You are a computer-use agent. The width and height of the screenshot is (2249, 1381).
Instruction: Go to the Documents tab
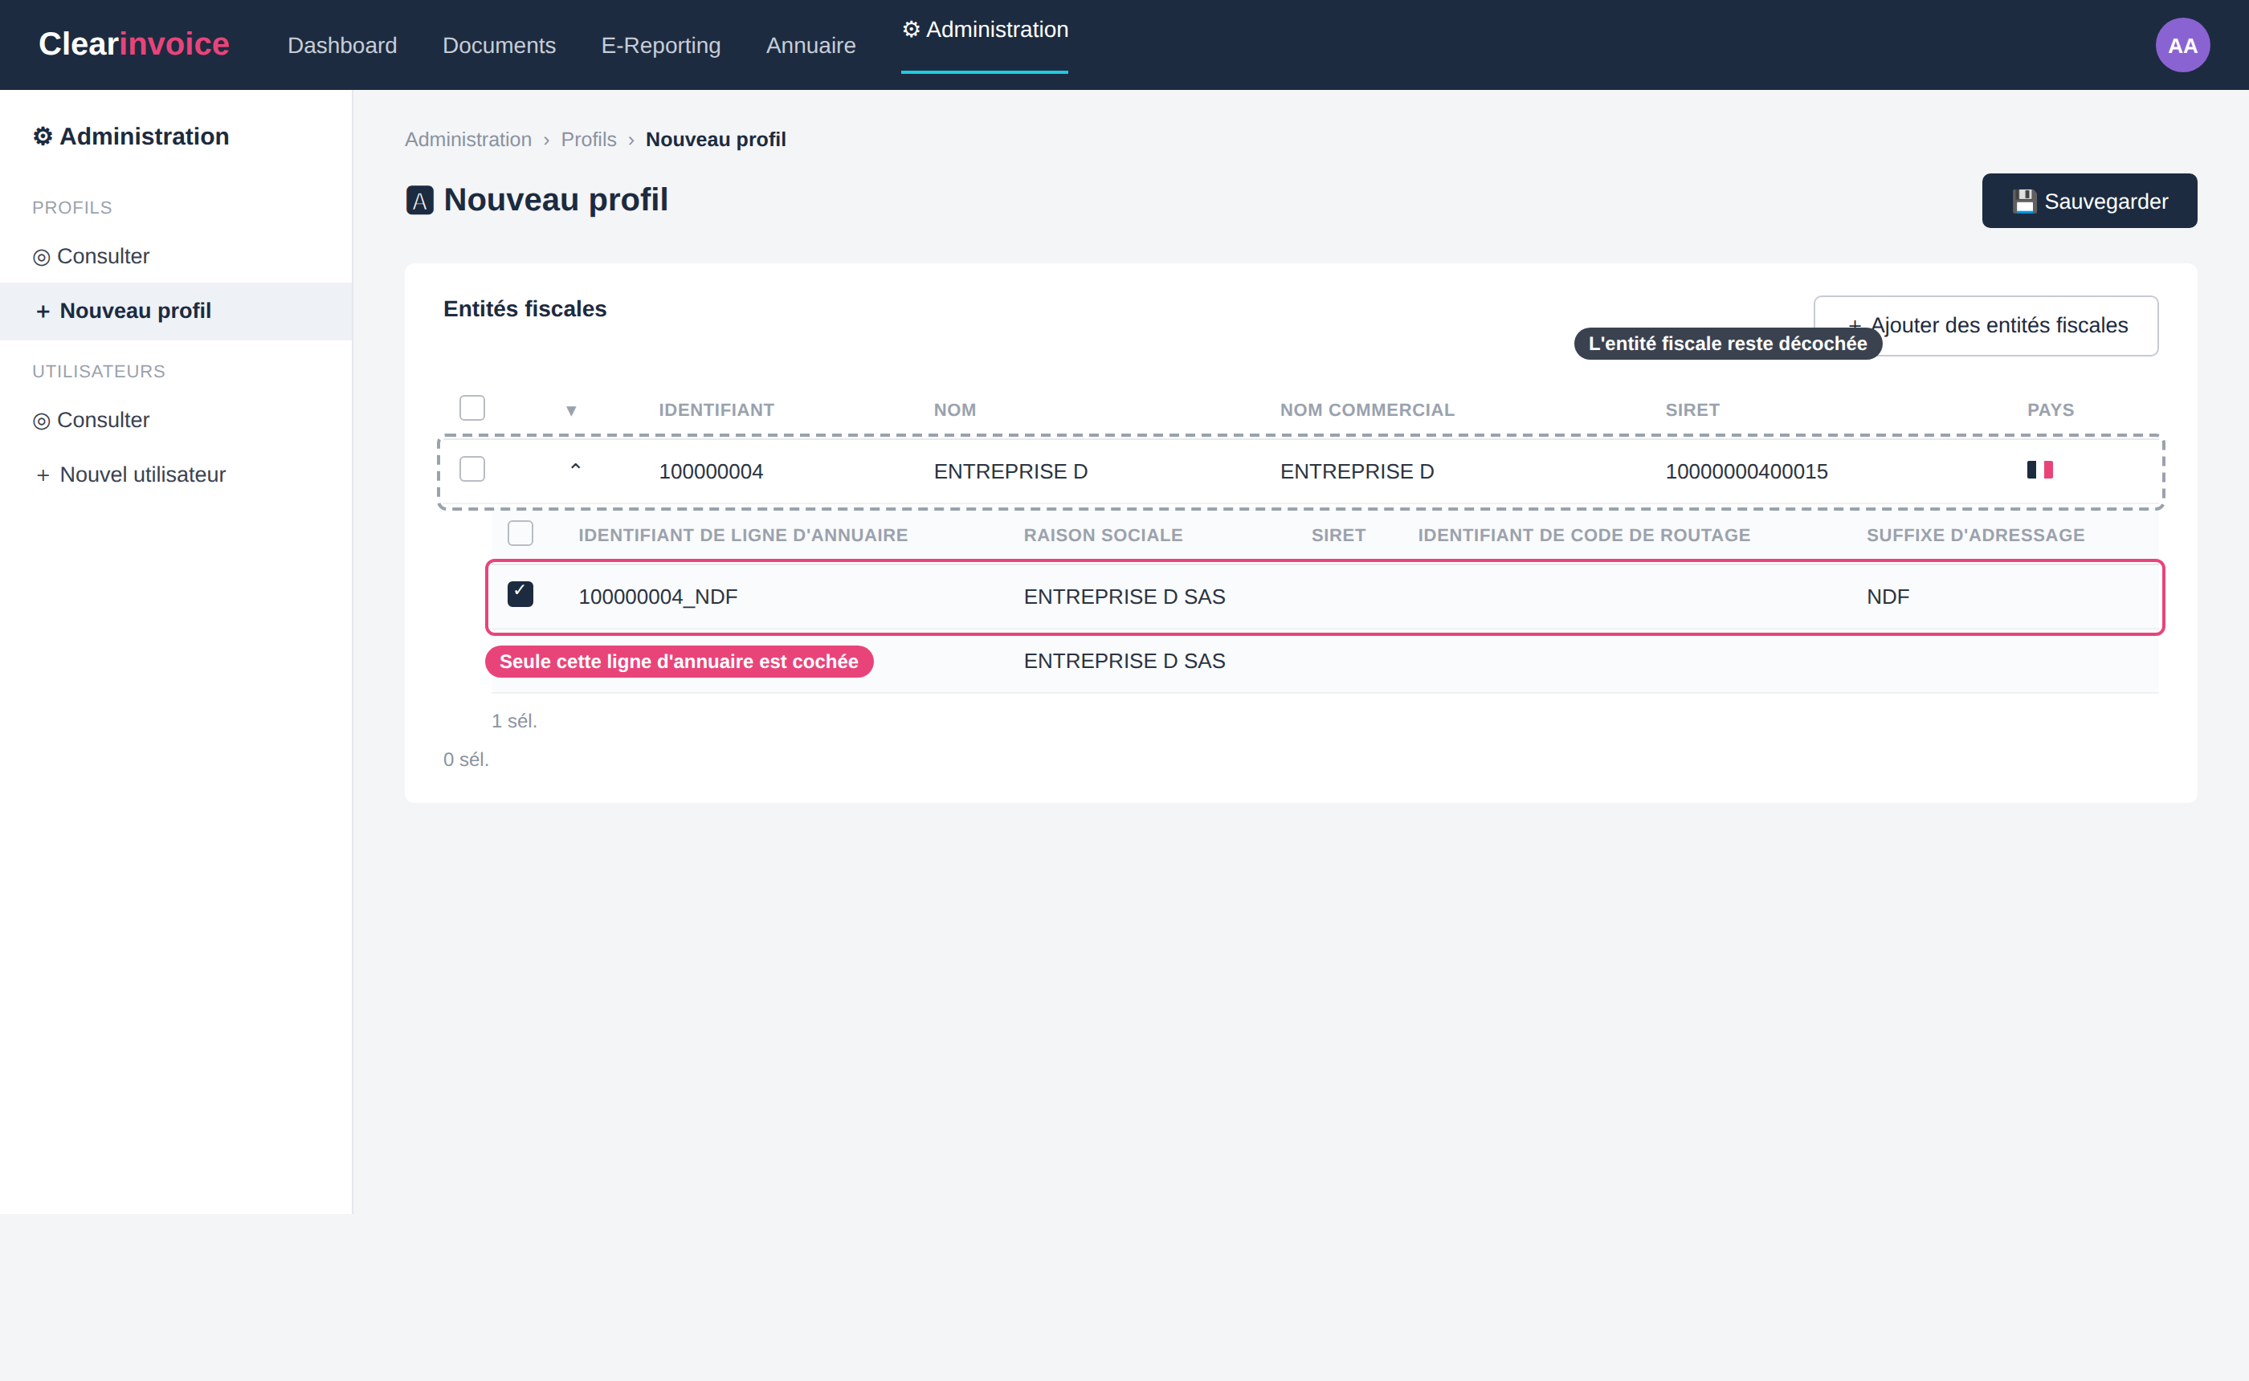(x=499, y=45)
